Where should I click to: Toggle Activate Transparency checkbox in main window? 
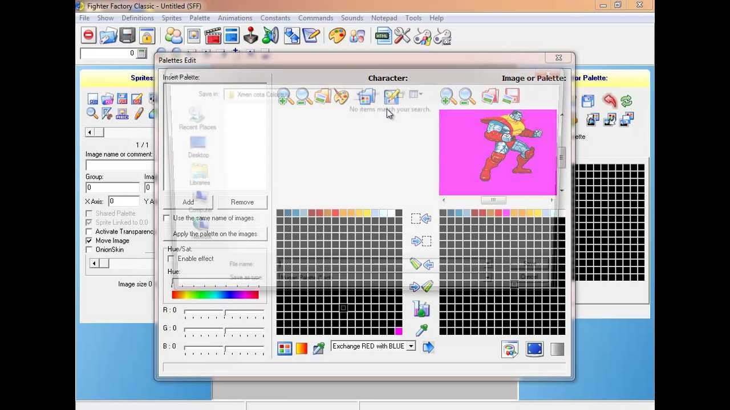pyautogui.click(x=89, y=232)
